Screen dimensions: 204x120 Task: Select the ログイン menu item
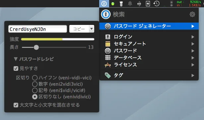coord(149,37)
